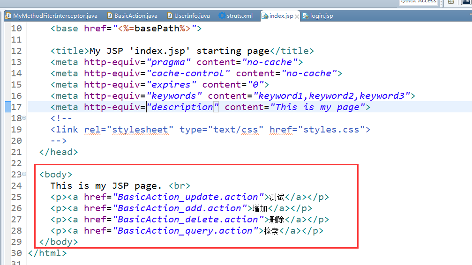Open the perspective icon beside Quick Access
Viewport: 472px width, 265px height.
coord(451,2)
